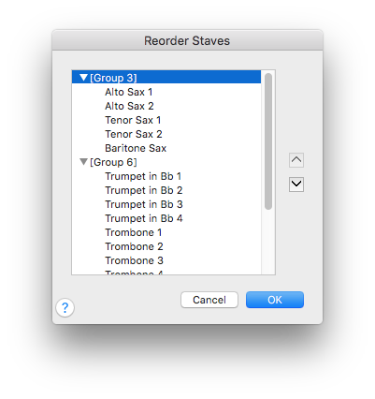Screen dimensions: 375x399
Task: Collapse the Group 6 disclosure triangle
Action: tap(83, 162)
